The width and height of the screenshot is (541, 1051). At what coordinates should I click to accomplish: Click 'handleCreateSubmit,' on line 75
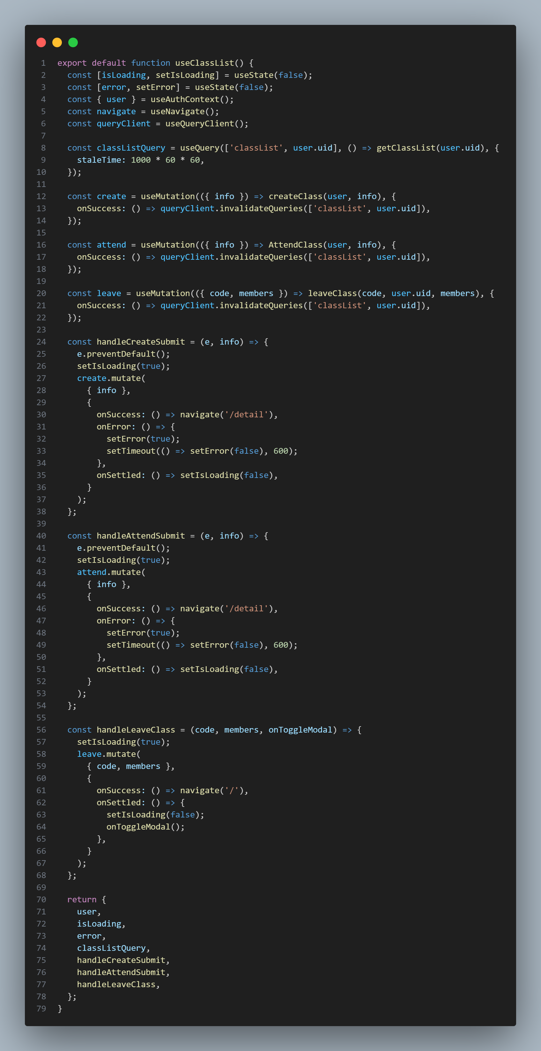click(x=124, y=960)
